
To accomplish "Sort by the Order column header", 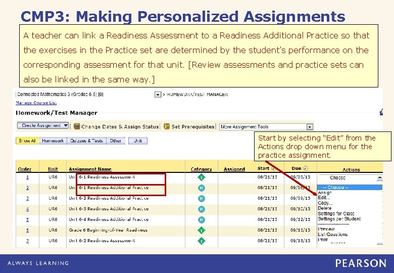I will pyautogui.click(x=25, y=169).
